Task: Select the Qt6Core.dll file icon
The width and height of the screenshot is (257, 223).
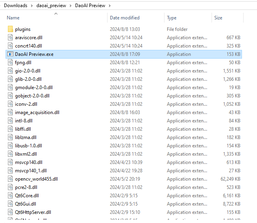Action: 10,196
